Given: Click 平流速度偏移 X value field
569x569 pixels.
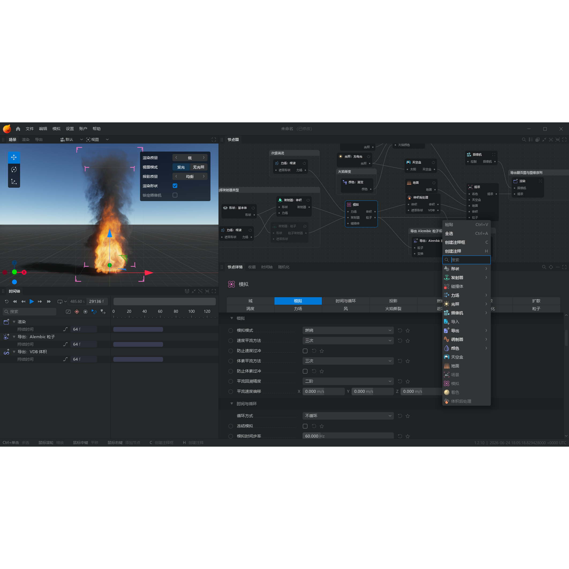Looking at the screenshot, I should pos(323,391).
